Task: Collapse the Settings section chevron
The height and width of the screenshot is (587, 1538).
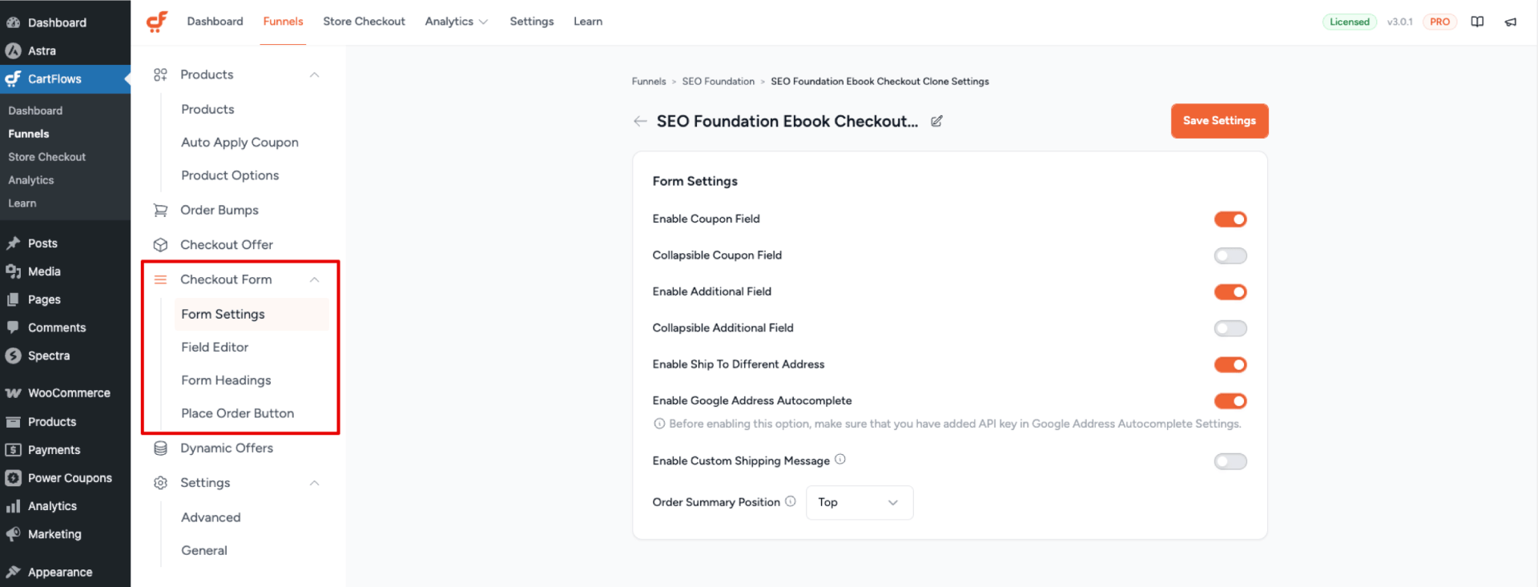Action: pos(315,483)
